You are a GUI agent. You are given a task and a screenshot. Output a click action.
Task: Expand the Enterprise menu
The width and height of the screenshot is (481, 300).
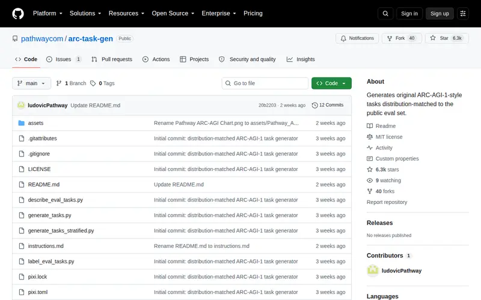coord(219,13)
